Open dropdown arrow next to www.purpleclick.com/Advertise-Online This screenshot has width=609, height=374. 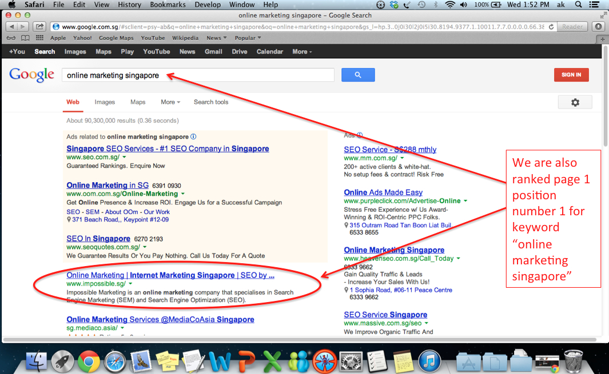[465, 201]
